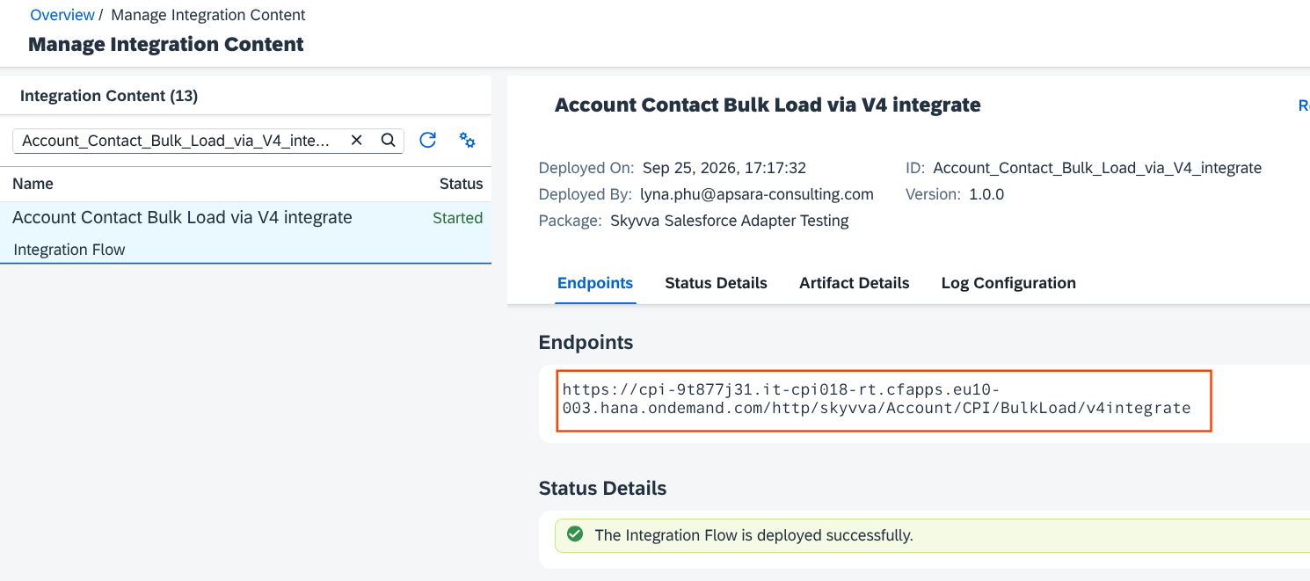1310x581 pixels.
Task: Clear the search field text
Action: (x=357, y=141)
